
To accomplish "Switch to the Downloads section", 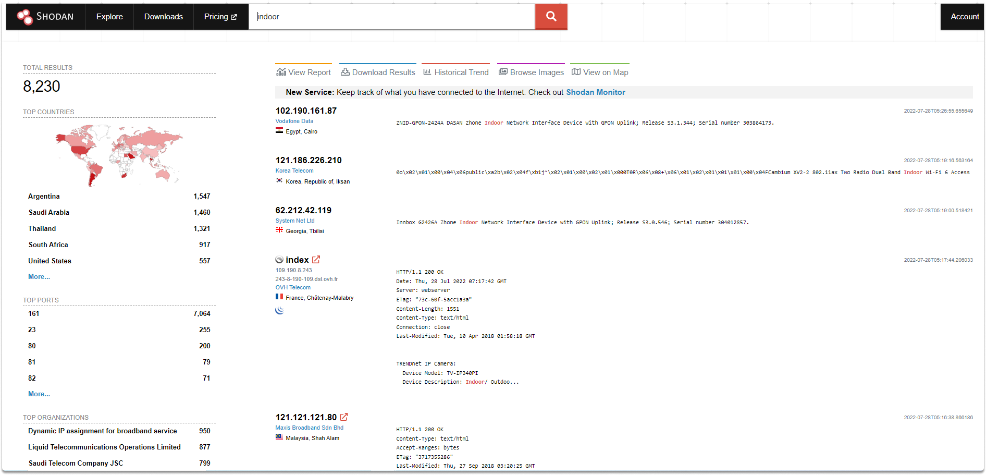I will (x=163, y=16).
